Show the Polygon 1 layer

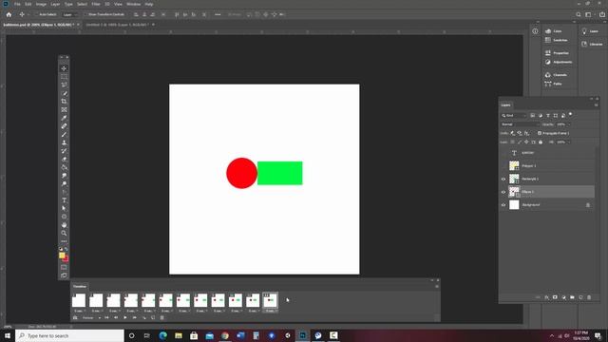[x=503, y=166]
